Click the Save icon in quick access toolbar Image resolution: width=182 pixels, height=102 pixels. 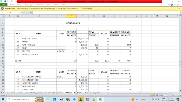(x=5, y=1)
